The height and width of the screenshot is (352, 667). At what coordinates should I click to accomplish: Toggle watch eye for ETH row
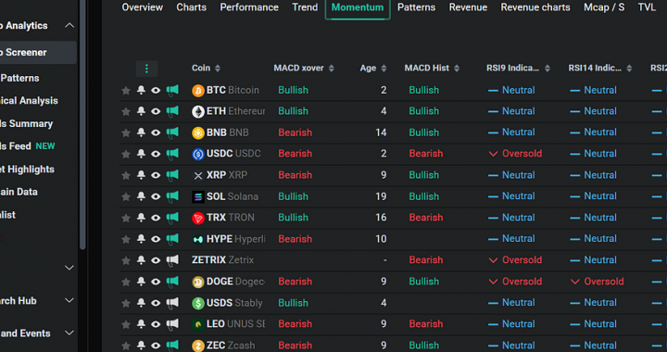pyautogui.click(x=156, y=111)
